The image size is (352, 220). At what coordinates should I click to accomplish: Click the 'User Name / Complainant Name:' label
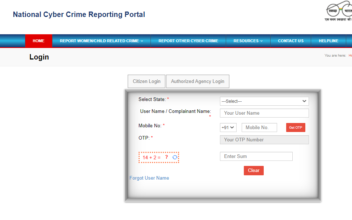point(175,111)
